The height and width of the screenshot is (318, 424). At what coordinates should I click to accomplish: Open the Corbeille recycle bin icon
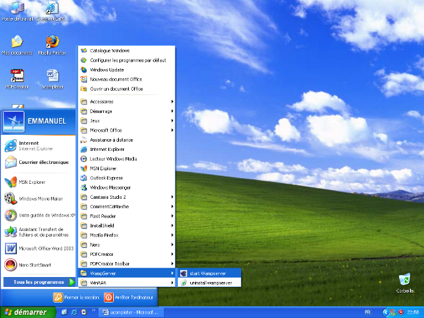(404, 279)
